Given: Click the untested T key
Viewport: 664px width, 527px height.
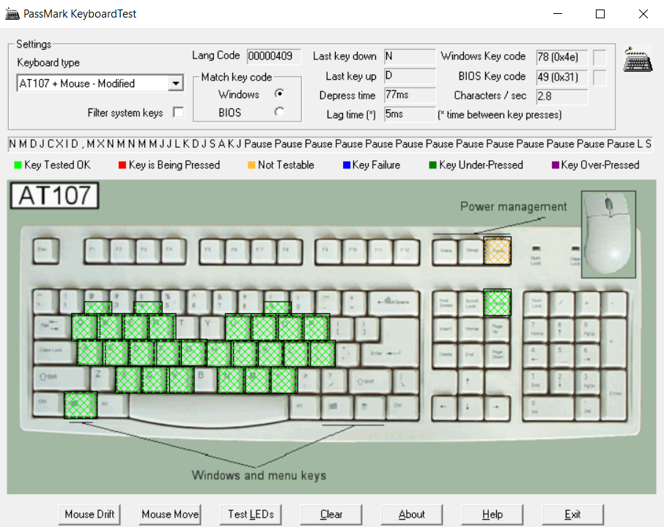Looking at the screenshot, I should point(187,327).
